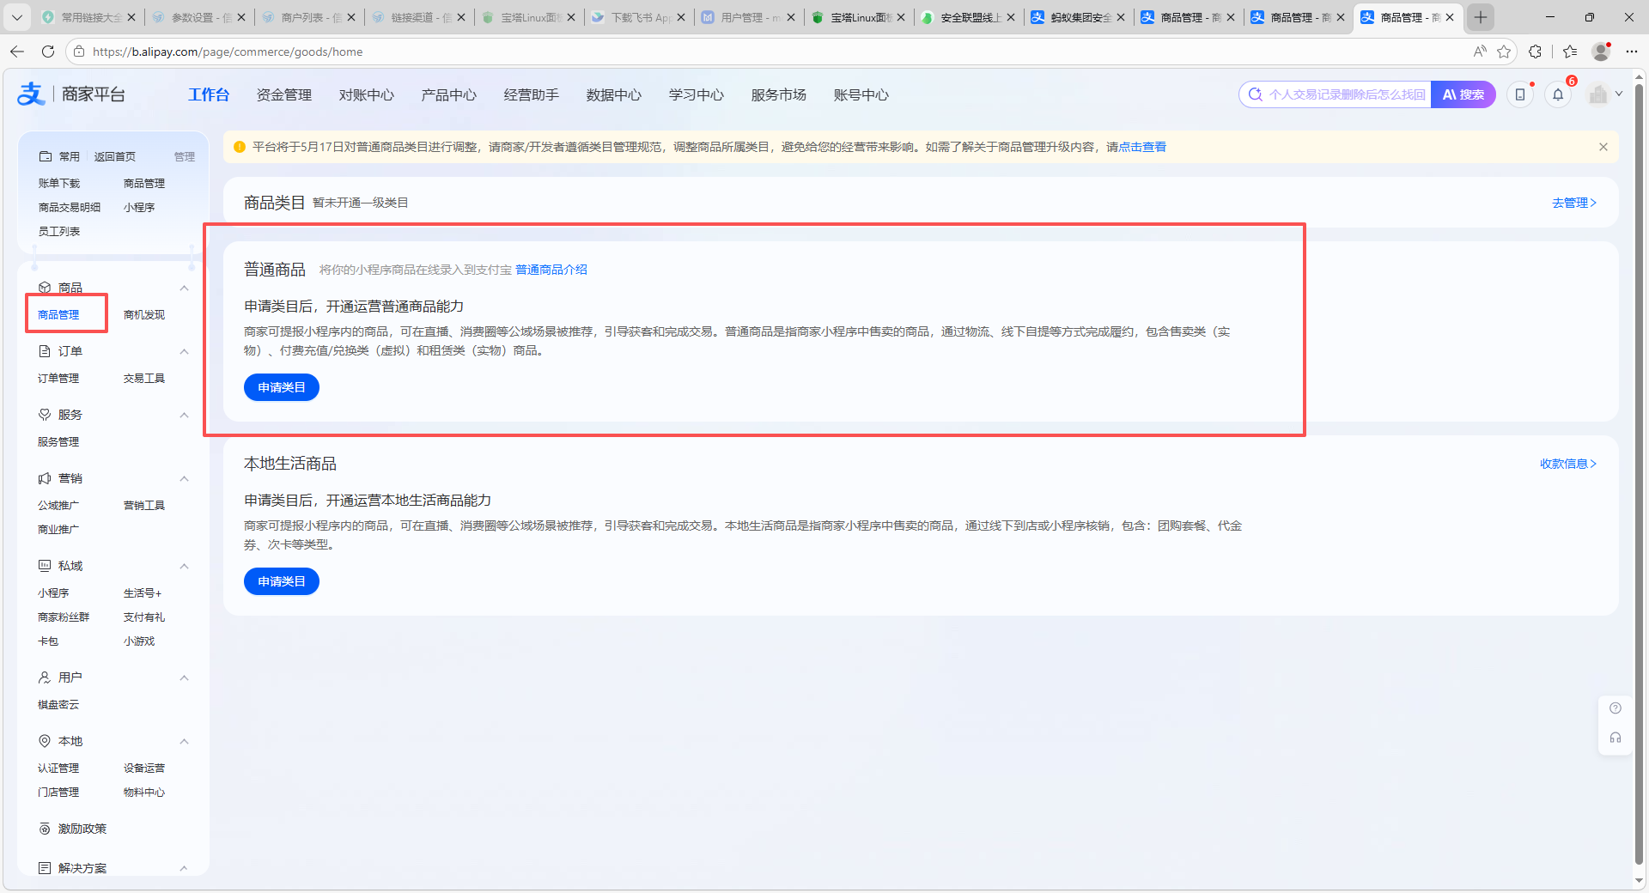Click the browser refresh icon
Viewport: 1649px width, 893px height.
pyautogui.click(x=48, y=52)
